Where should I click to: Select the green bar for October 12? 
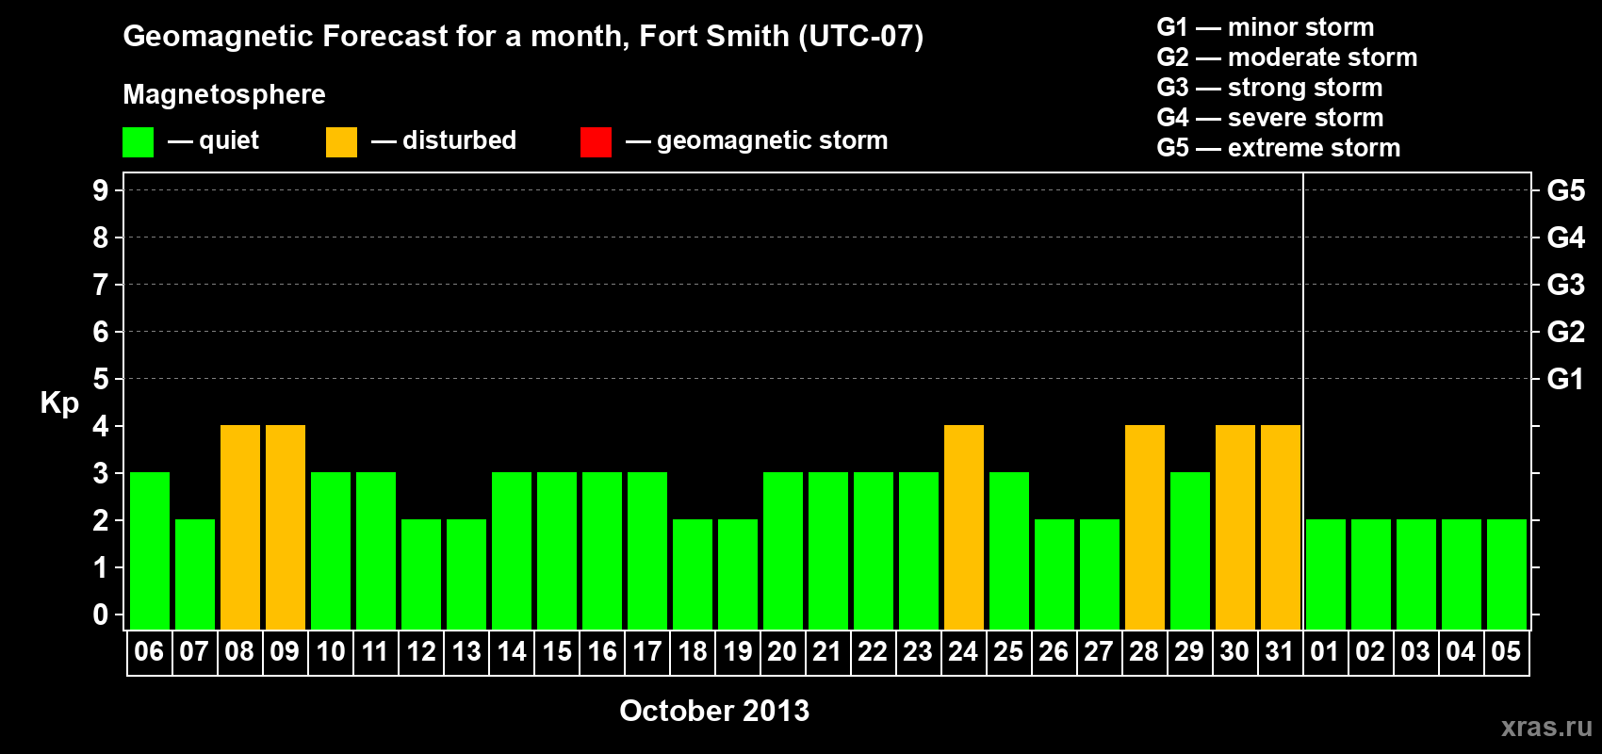coord(421,574)
